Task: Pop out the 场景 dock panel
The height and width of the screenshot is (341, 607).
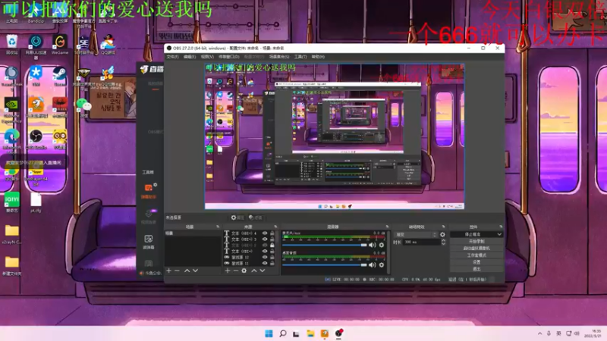Action: (x=218, y=227)
